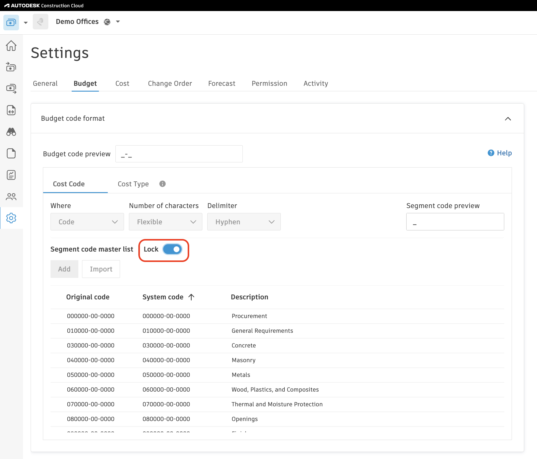Open the Where dropdown showing Code
Screen dimensions: 537x459
click(87, 222)
